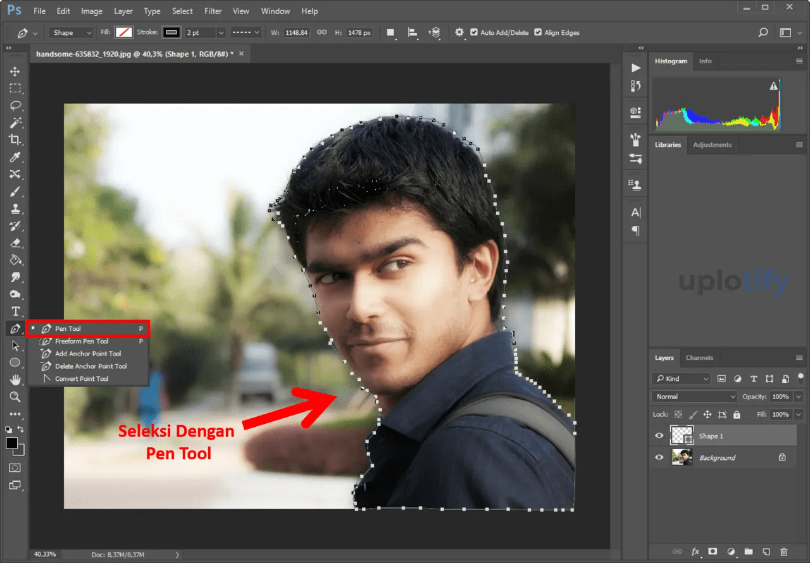Switch to the Channels tab

pyautogui.click(x=700, y=357)
